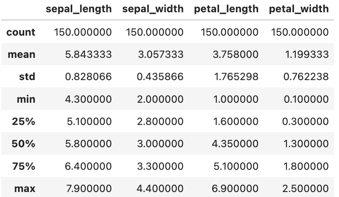Click the count row label
The image size is (339, 197).
click(21, 32)
